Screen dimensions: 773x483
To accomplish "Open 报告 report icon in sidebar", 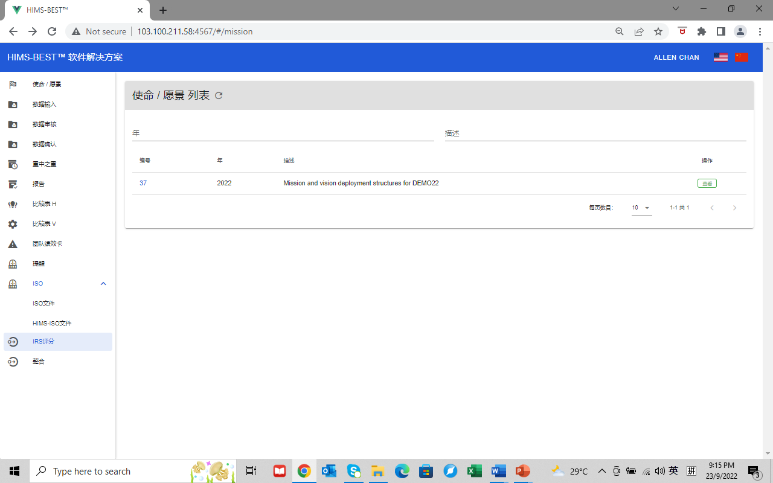I will click(13, 184).
